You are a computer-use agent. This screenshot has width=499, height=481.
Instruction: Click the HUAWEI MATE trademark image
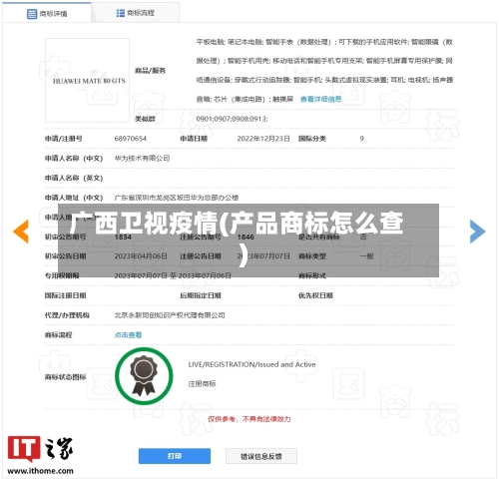click(87, 80)
